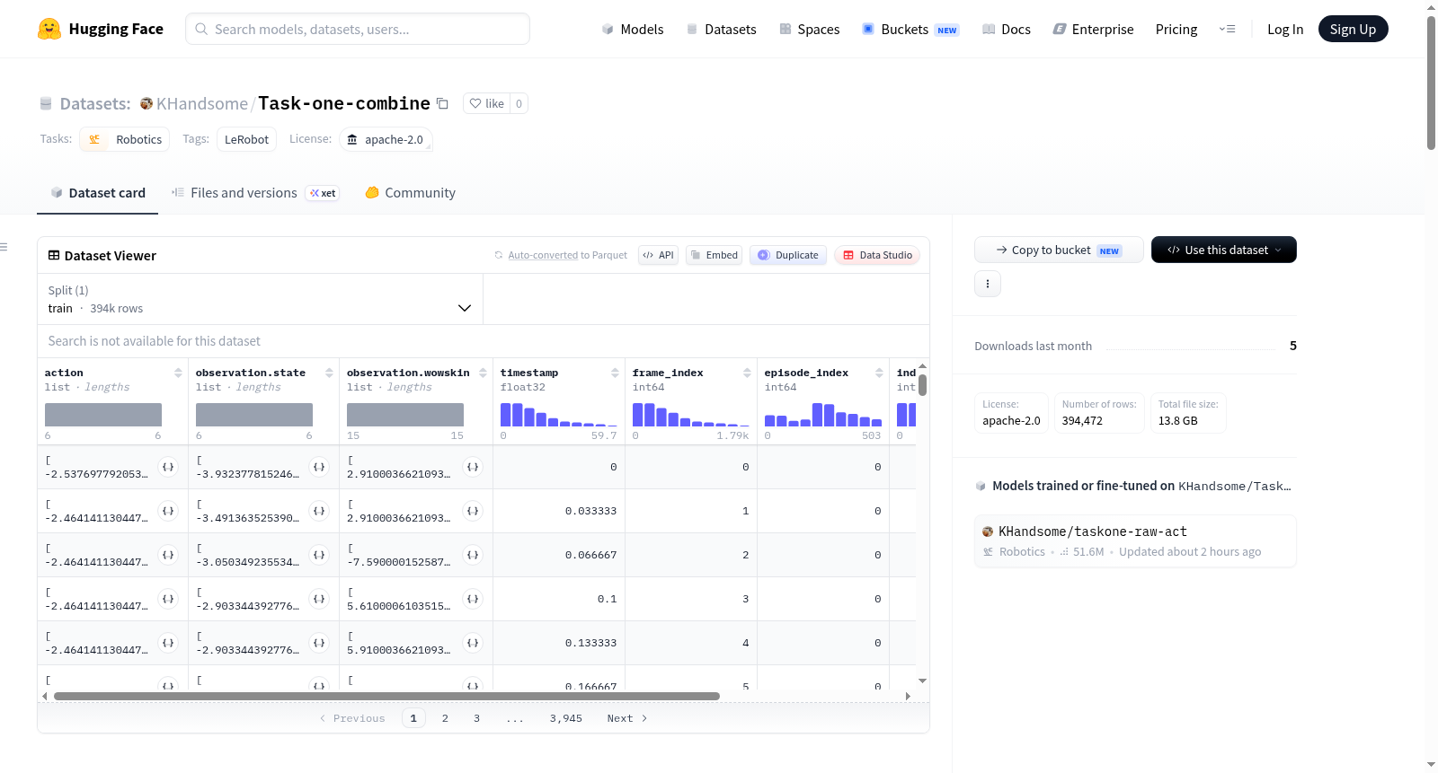Screen dimensions: 1438x773
Task: Click the table vertical scrollbar thumb
Action: click(x=922, y=385)
